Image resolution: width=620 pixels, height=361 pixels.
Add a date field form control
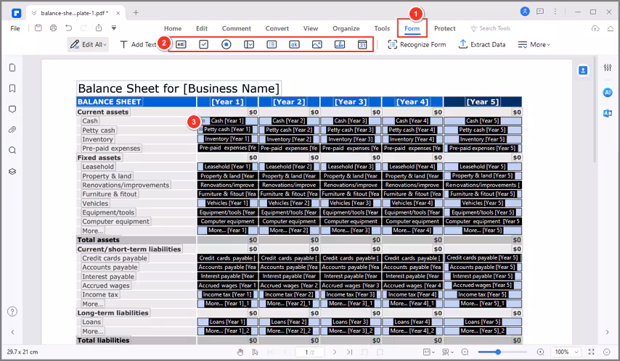[362, 45]
